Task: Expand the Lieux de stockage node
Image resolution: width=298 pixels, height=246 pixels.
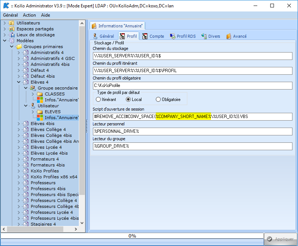Action: [5, 35]
